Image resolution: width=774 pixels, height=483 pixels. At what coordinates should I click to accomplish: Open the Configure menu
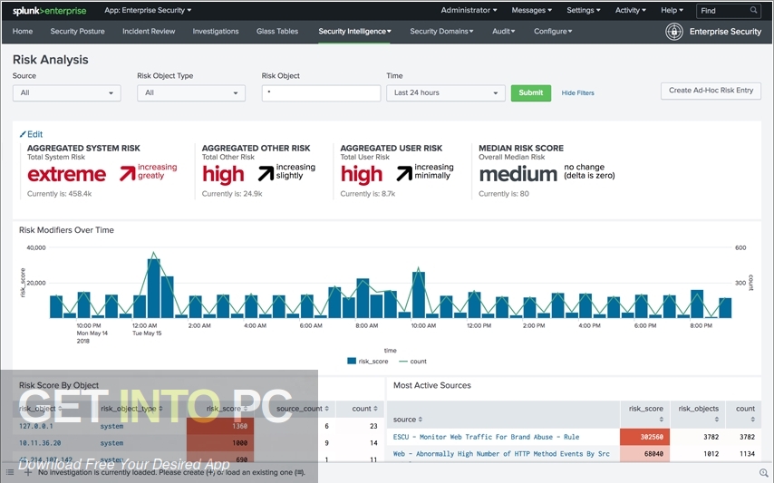[553, 31]
